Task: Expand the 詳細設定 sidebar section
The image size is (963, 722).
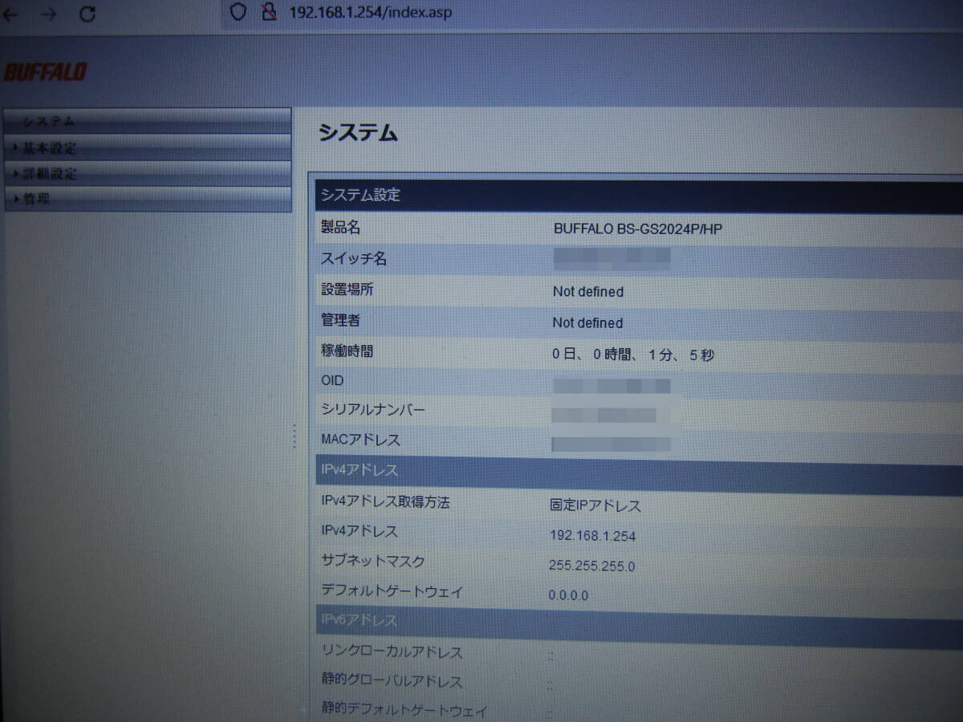Action: 148,173
